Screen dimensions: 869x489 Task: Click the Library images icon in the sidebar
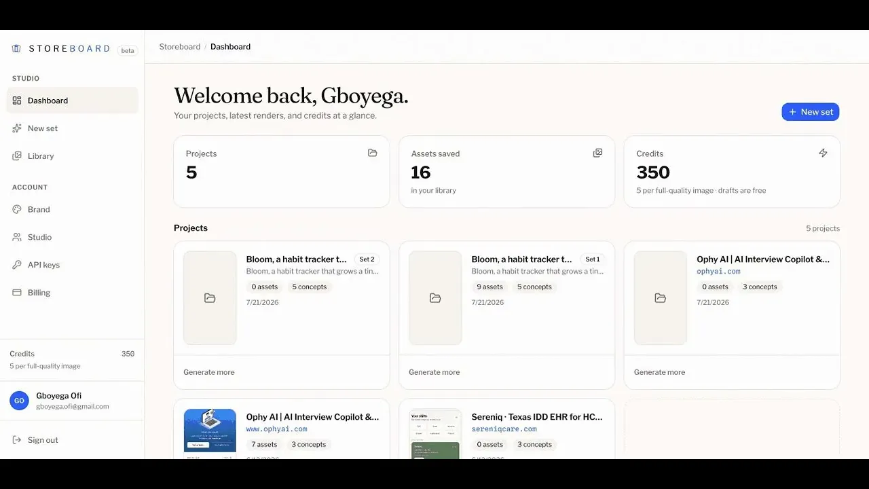(x=17, y=156)
